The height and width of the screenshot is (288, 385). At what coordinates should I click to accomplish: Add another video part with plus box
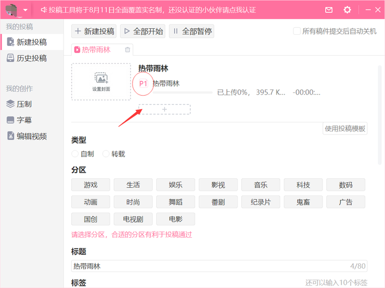pos(165,109)
